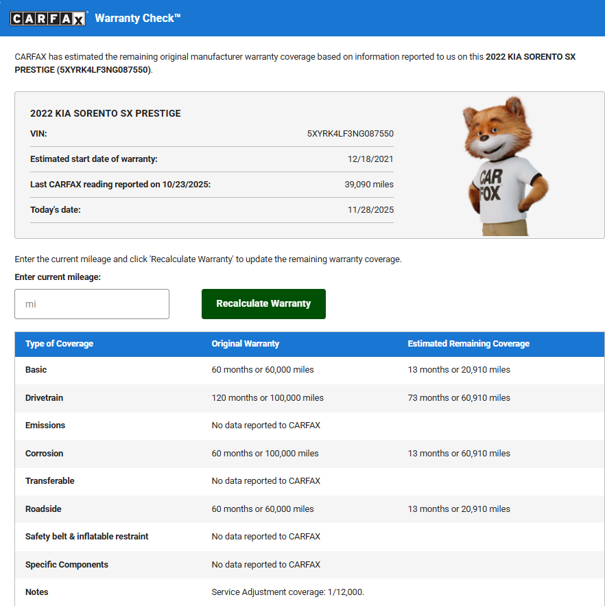Select the VIN number value
Screen dimensions: 605x606
pos(350,134)
